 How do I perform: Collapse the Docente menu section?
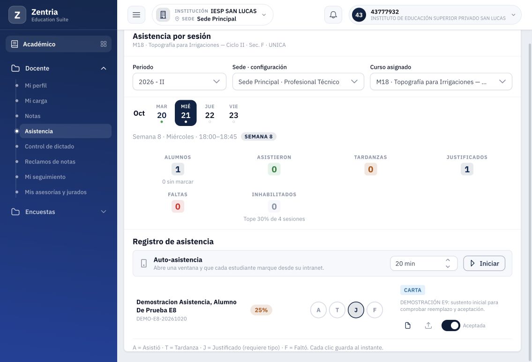tap(104, 68)
